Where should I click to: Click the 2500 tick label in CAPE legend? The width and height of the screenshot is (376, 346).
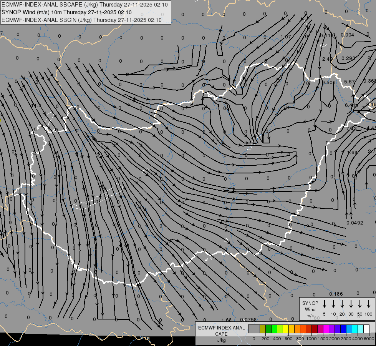(x=346, y=339)
